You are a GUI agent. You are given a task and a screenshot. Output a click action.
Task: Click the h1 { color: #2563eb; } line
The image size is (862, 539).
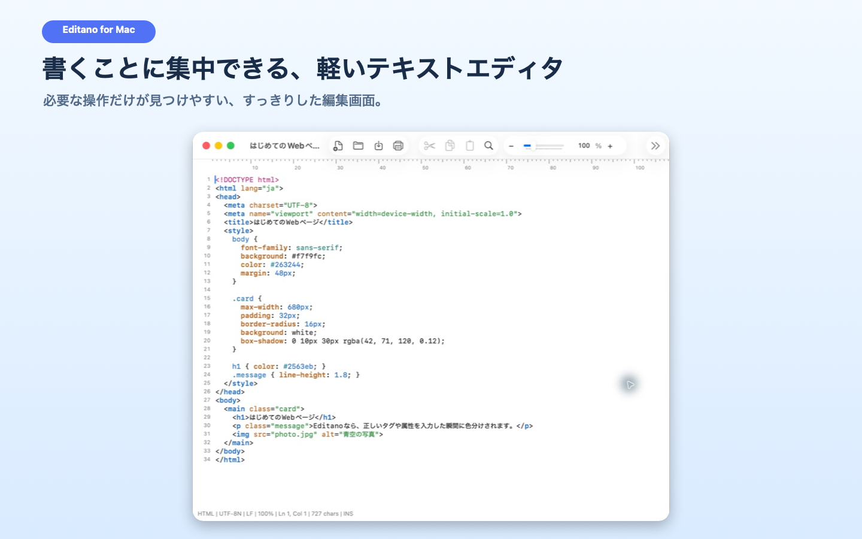pos(279,367)
